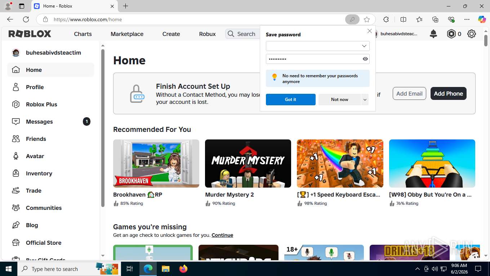Show hidden system tray icons
This screenshot has width=490, height=276.
click(418, 269)
